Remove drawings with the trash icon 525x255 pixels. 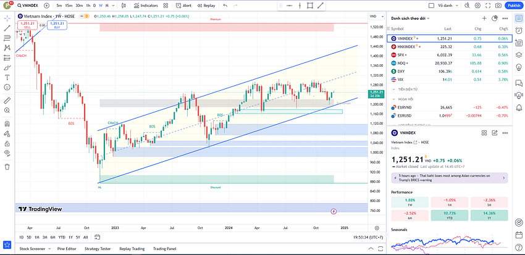tap(7, 166)
